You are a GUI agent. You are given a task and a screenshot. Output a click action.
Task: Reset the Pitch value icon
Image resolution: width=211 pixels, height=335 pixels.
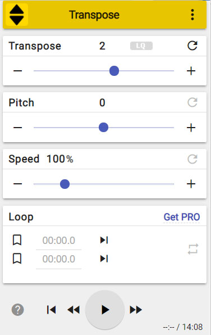(192, 102)
